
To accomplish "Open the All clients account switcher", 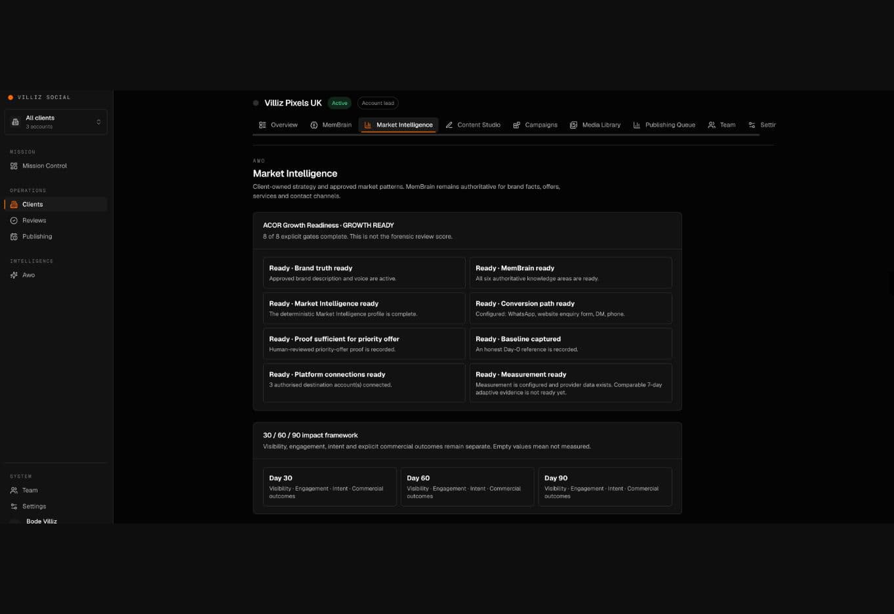I will point(56,122).
